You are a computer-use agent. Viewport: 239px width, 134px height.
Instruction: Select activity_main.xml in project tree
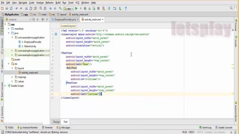[x=30, y=73]
